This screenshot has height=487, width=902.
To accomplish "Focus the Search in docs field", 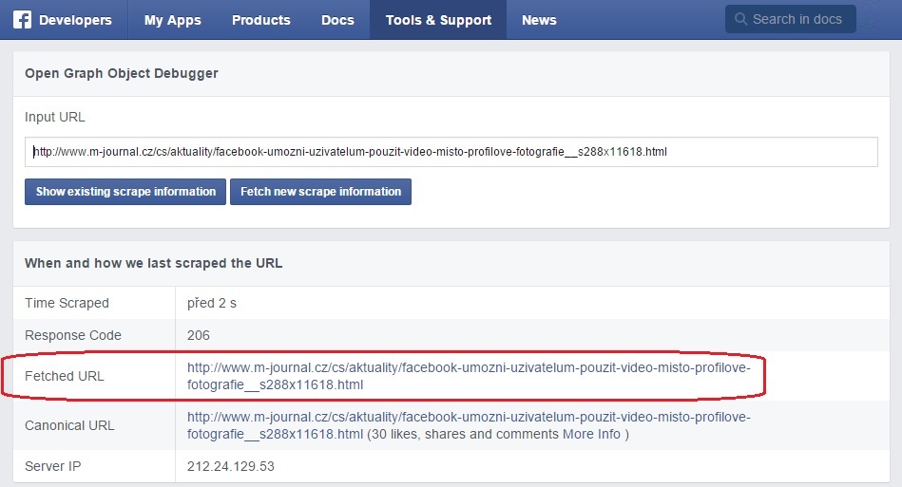I will [791, 19].
